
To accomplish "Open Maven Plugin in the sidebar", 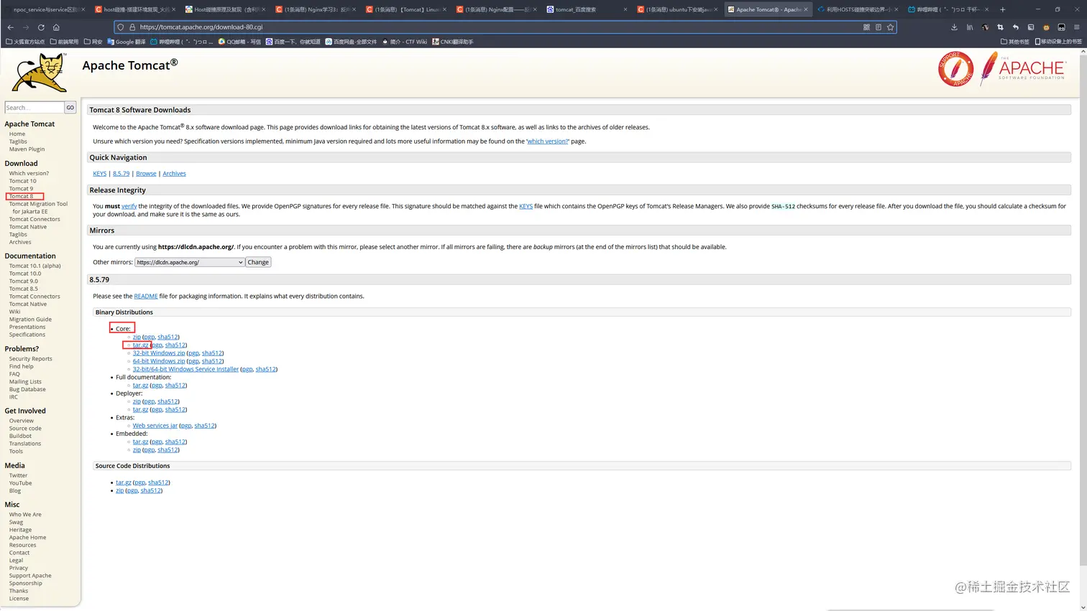I will pos(27,149).
